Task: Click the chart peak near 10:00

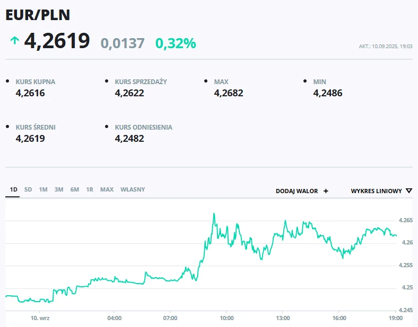Action: coord(214,213)
